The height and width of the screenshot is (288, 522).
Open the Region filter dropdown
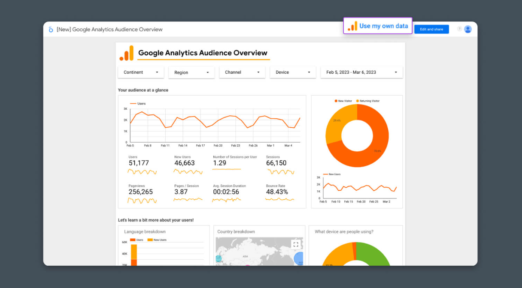click(x=191, y=72)
